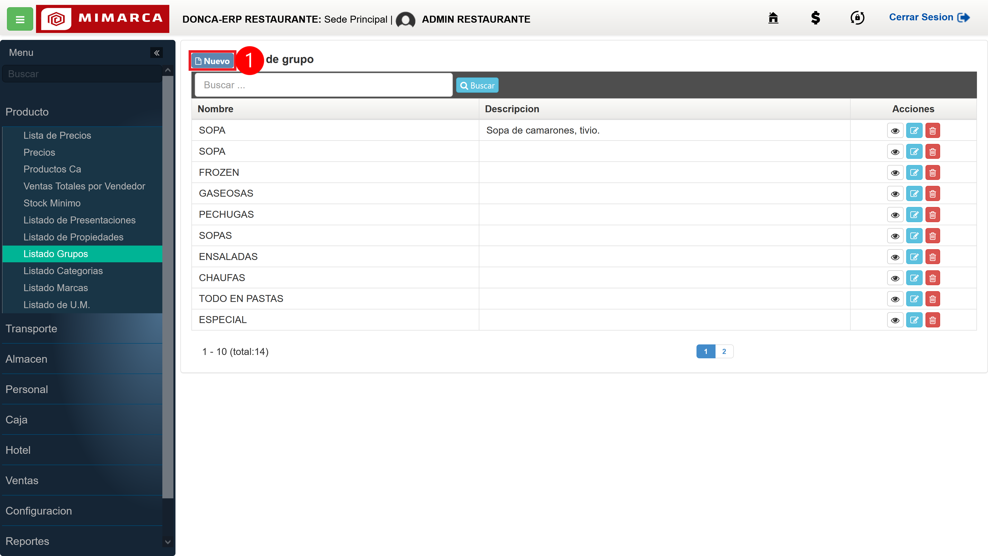Delete the TODO EN PASTAS group
Viewport: 988px width, 556px height.
tap(933, 299)
